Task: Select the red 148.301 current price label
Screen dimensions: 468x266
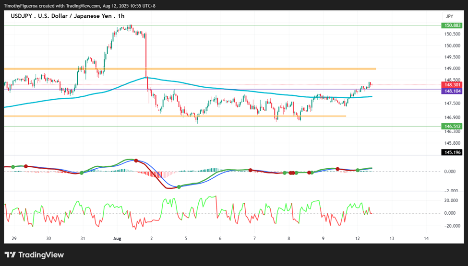Action: point(452,85)
